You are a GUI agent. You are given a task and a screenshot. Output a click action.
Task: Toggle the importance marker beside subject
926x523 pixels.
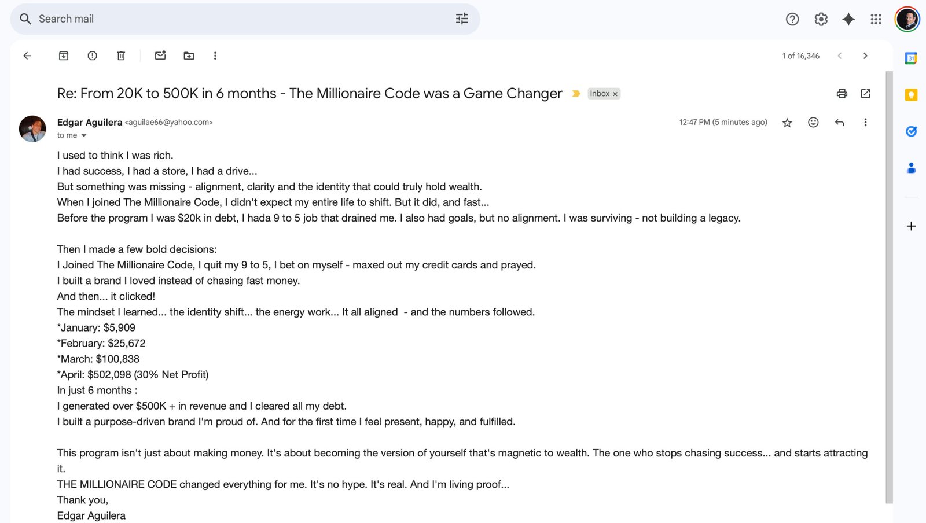[576, 94]
